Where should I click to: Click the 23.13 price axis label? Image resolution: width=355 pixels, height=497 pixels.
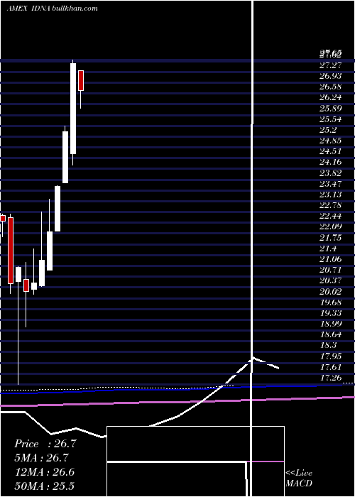[x=331, y=195]
